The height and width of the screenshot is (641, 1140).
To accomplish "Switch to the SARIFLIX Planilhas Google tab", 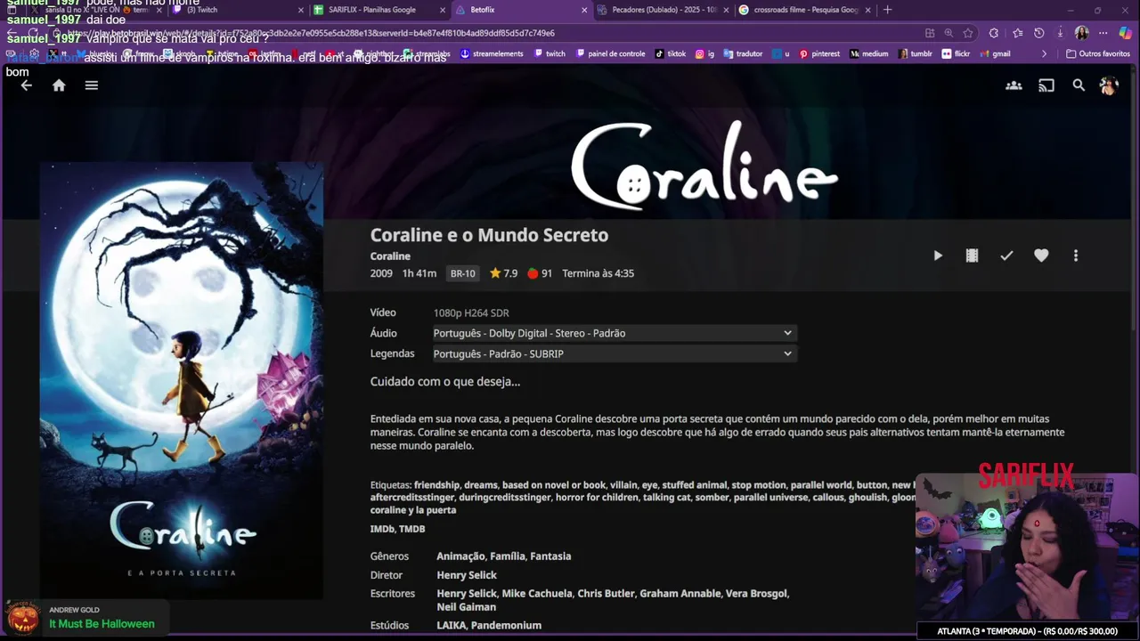I will pyautogui.click(x=379, y=10).
